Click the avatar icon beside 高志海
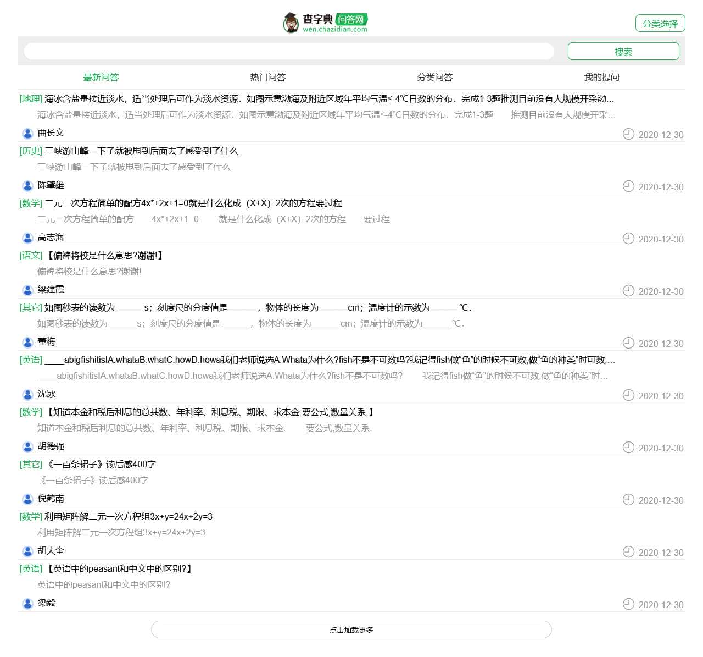The image size is (703, 657). coord(27,238)
